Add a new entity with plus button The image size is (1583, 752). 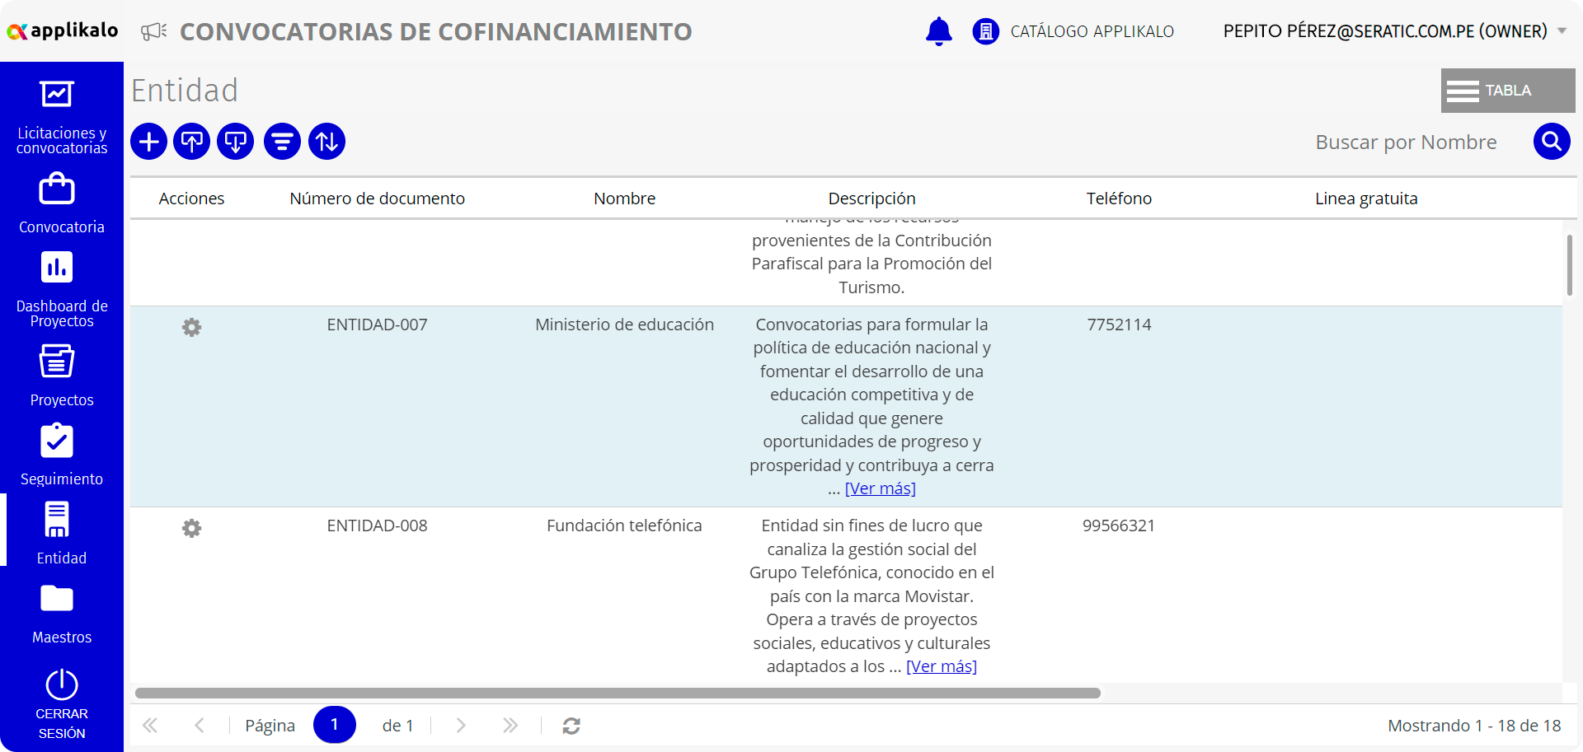pyautogui.click(x=149, y=142)
